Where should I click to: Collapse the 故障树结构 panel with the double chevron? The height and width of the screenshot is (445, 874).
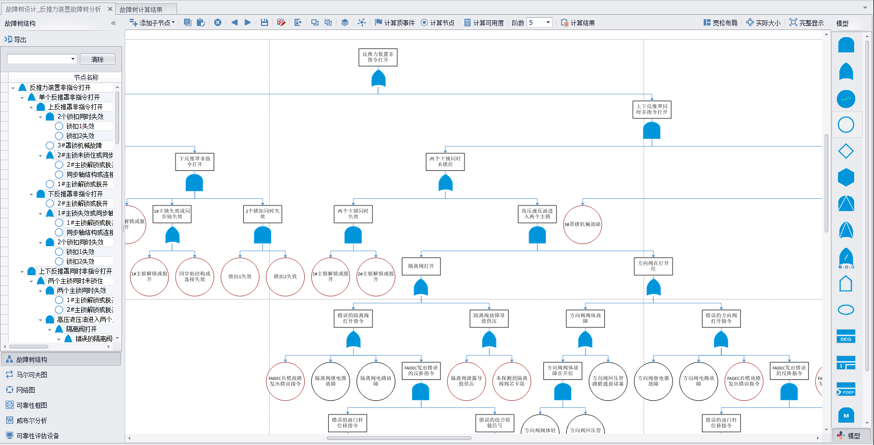pos(113,23)
